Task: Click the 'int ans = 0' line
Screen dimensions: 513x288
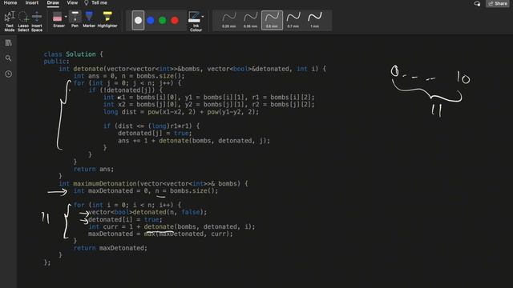Action: (x=129, y=76)
